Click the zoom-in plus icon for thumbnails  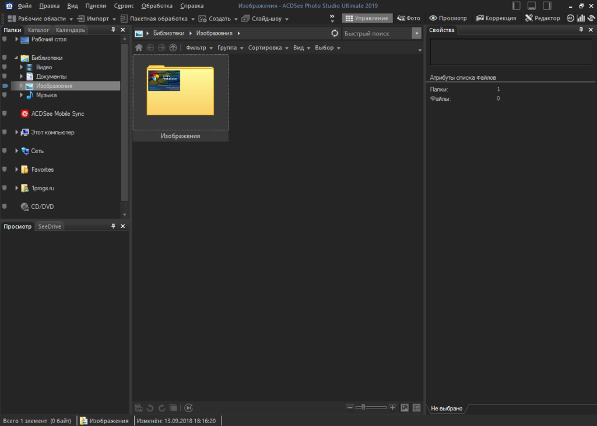click(392, 408)
